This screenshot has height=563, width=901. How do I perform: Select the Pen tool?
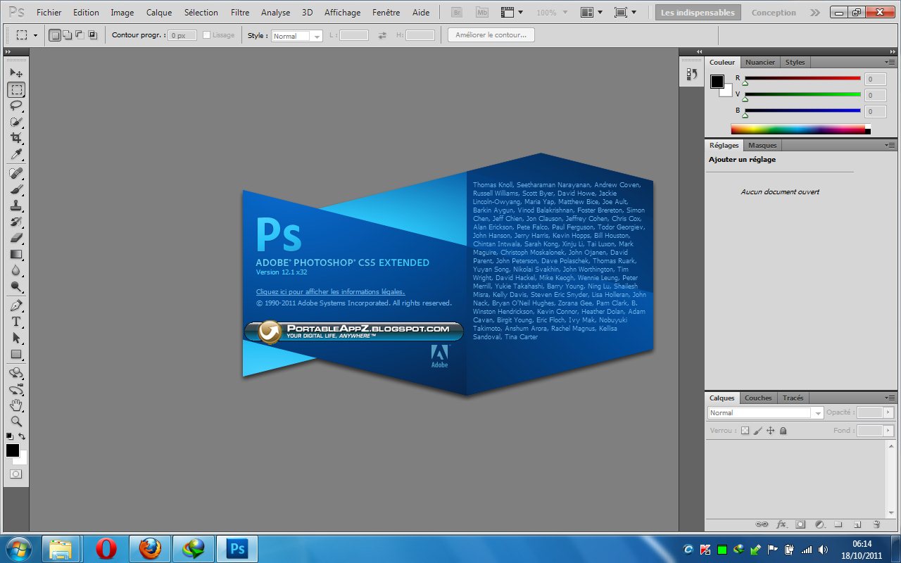(x=16, y=305)
